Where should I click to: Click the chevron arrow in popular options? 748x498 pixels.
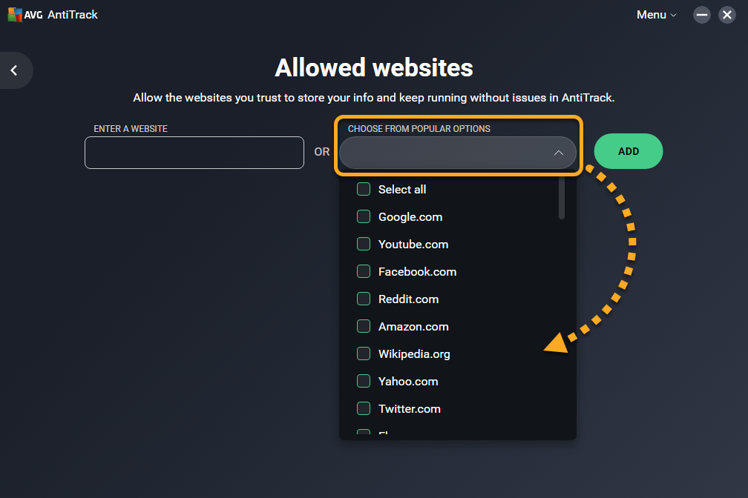(559, 153)
